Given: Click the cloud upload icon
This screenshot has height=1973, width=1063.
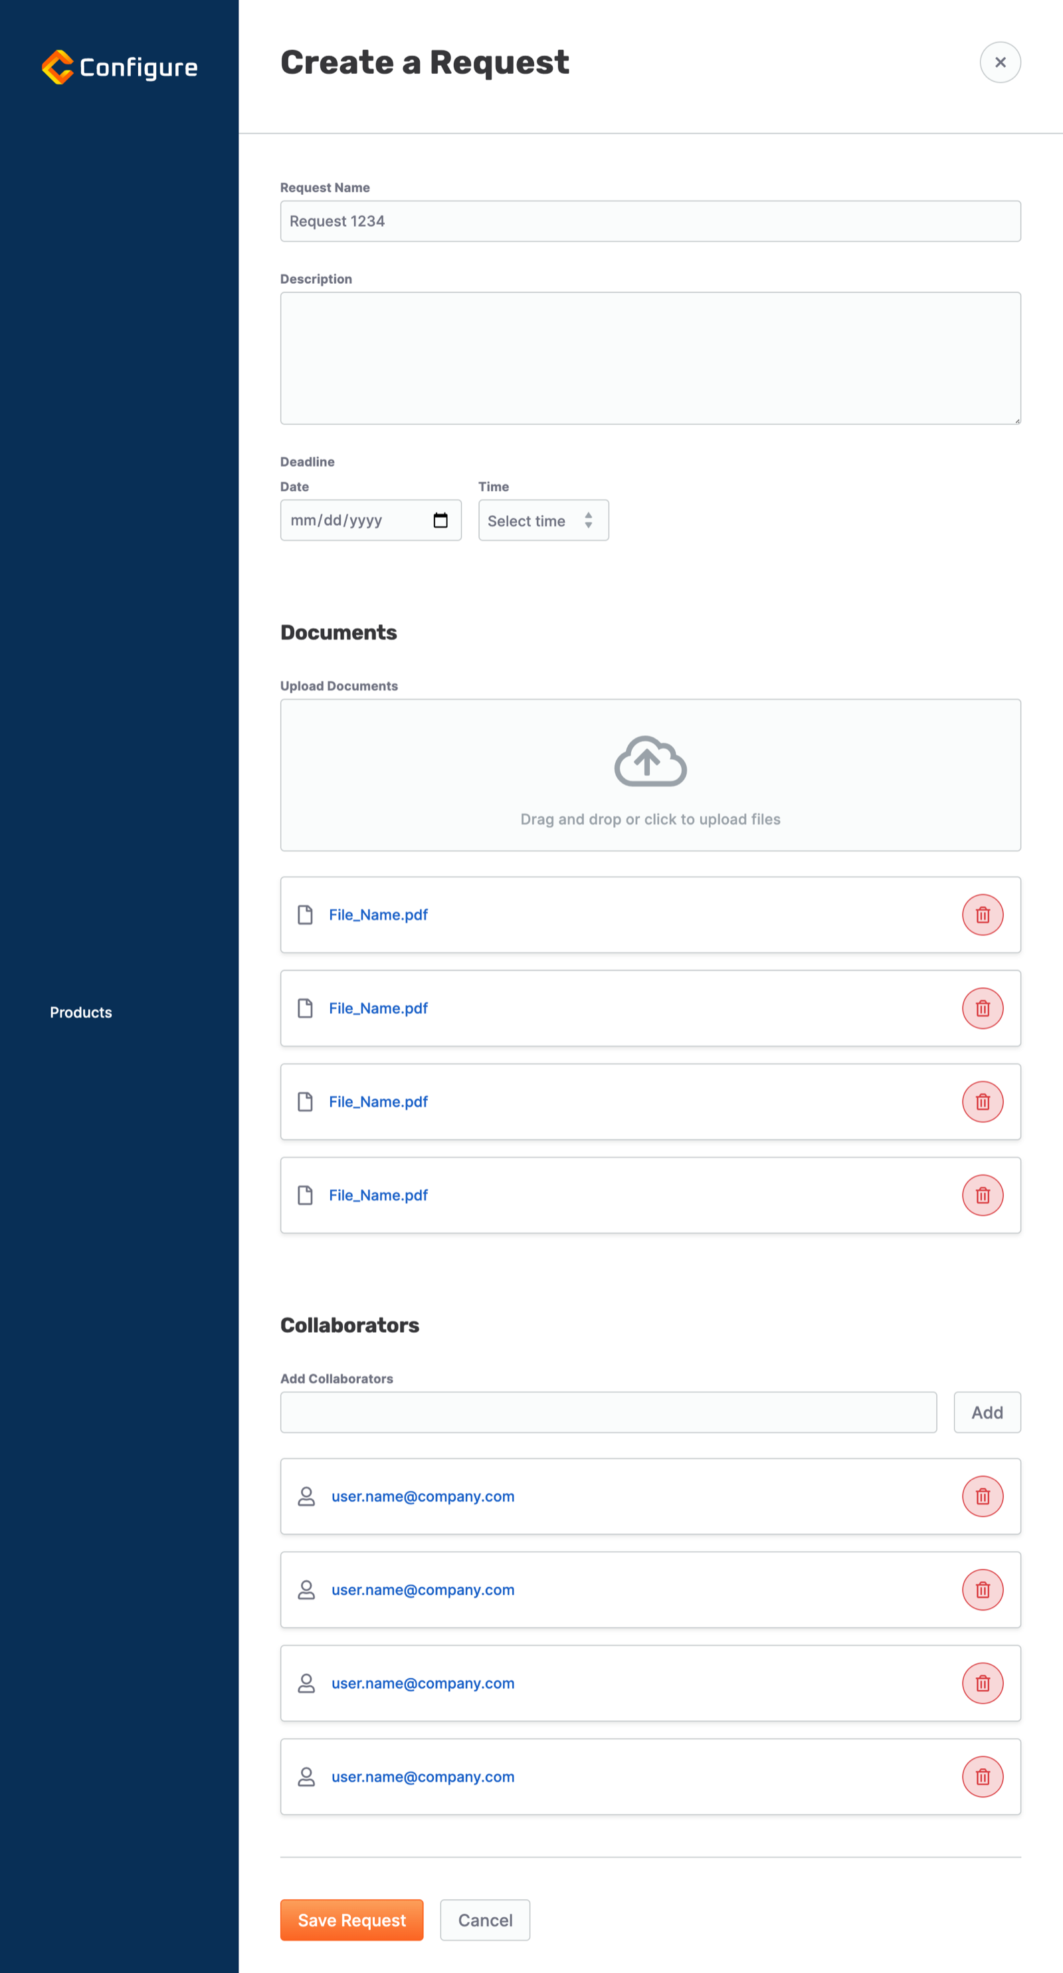Looking at the screenshot, I should point(650,760).
